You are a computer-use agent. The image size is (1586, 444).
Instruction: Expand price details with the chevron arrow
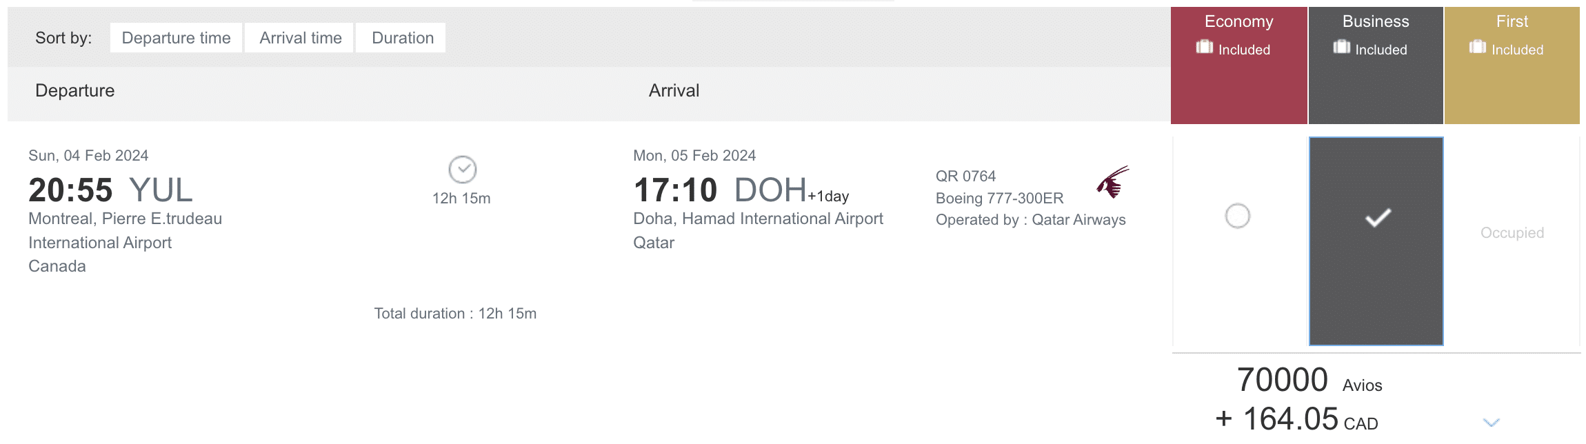coord(1491,422)
